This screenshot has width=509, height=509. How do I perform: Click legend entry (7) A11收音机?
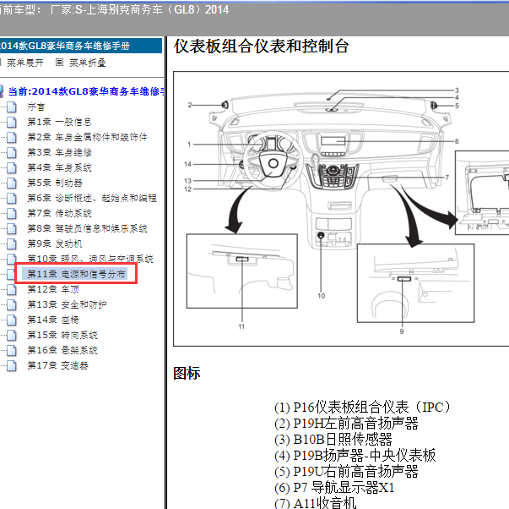pos(316,503)
